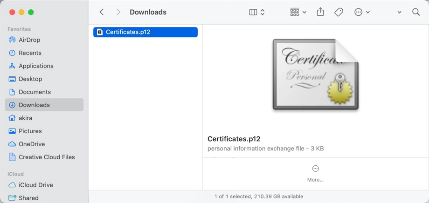The width and height of the screenshot is (429, 203).
Task: Go forward with the right chevron
Action: pos(118,12)
